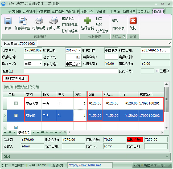Toggle 套餐 checkbox for 羽绒服 row
The width and height of the screenshot is (173, 169).
tap(16, 115)
